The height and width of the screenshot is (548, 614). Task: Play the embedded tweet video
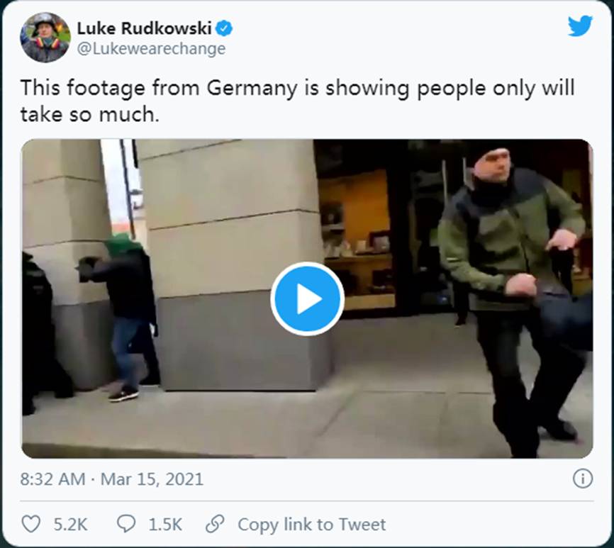tap(308, 299)
